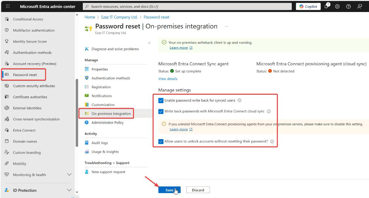Click info icon beside cloud sync option

coord(269,111)
